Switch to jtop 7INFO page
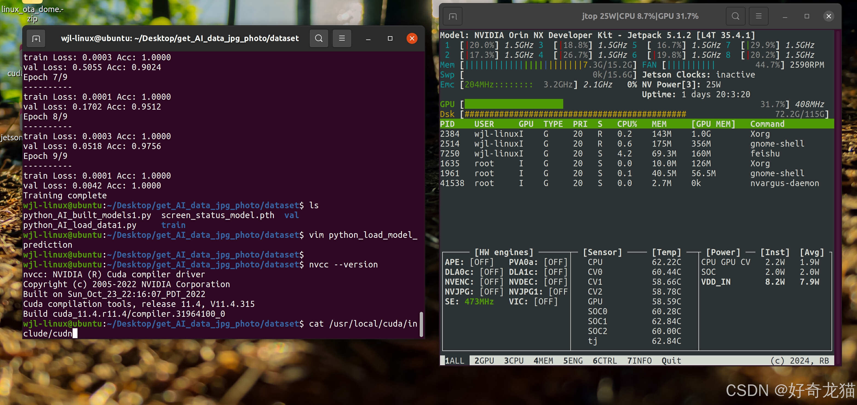This screenshot has height=405, width=857. click(639, 361)
